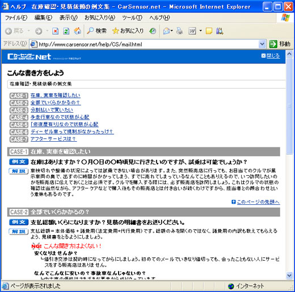Click the Refresh page icon

66,31
